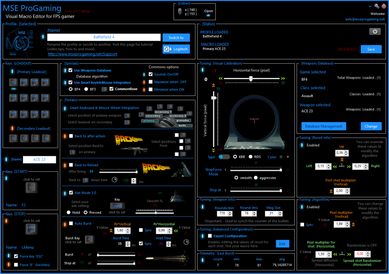Toggle Use Smart Keyb&Mouse Integration checkbox

coord(70,82)
